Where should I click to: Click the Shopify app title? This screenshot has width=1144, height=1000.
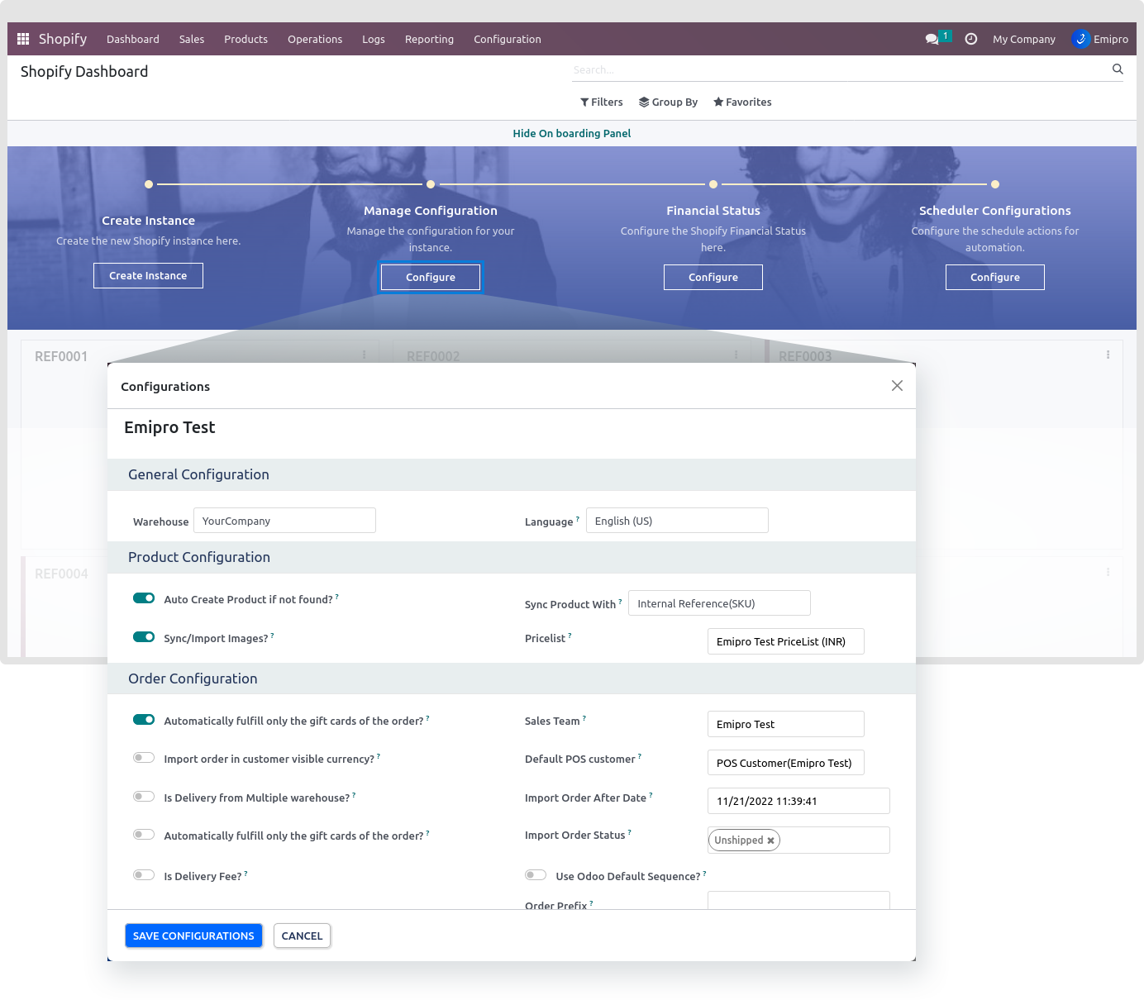tap(63, 39)
